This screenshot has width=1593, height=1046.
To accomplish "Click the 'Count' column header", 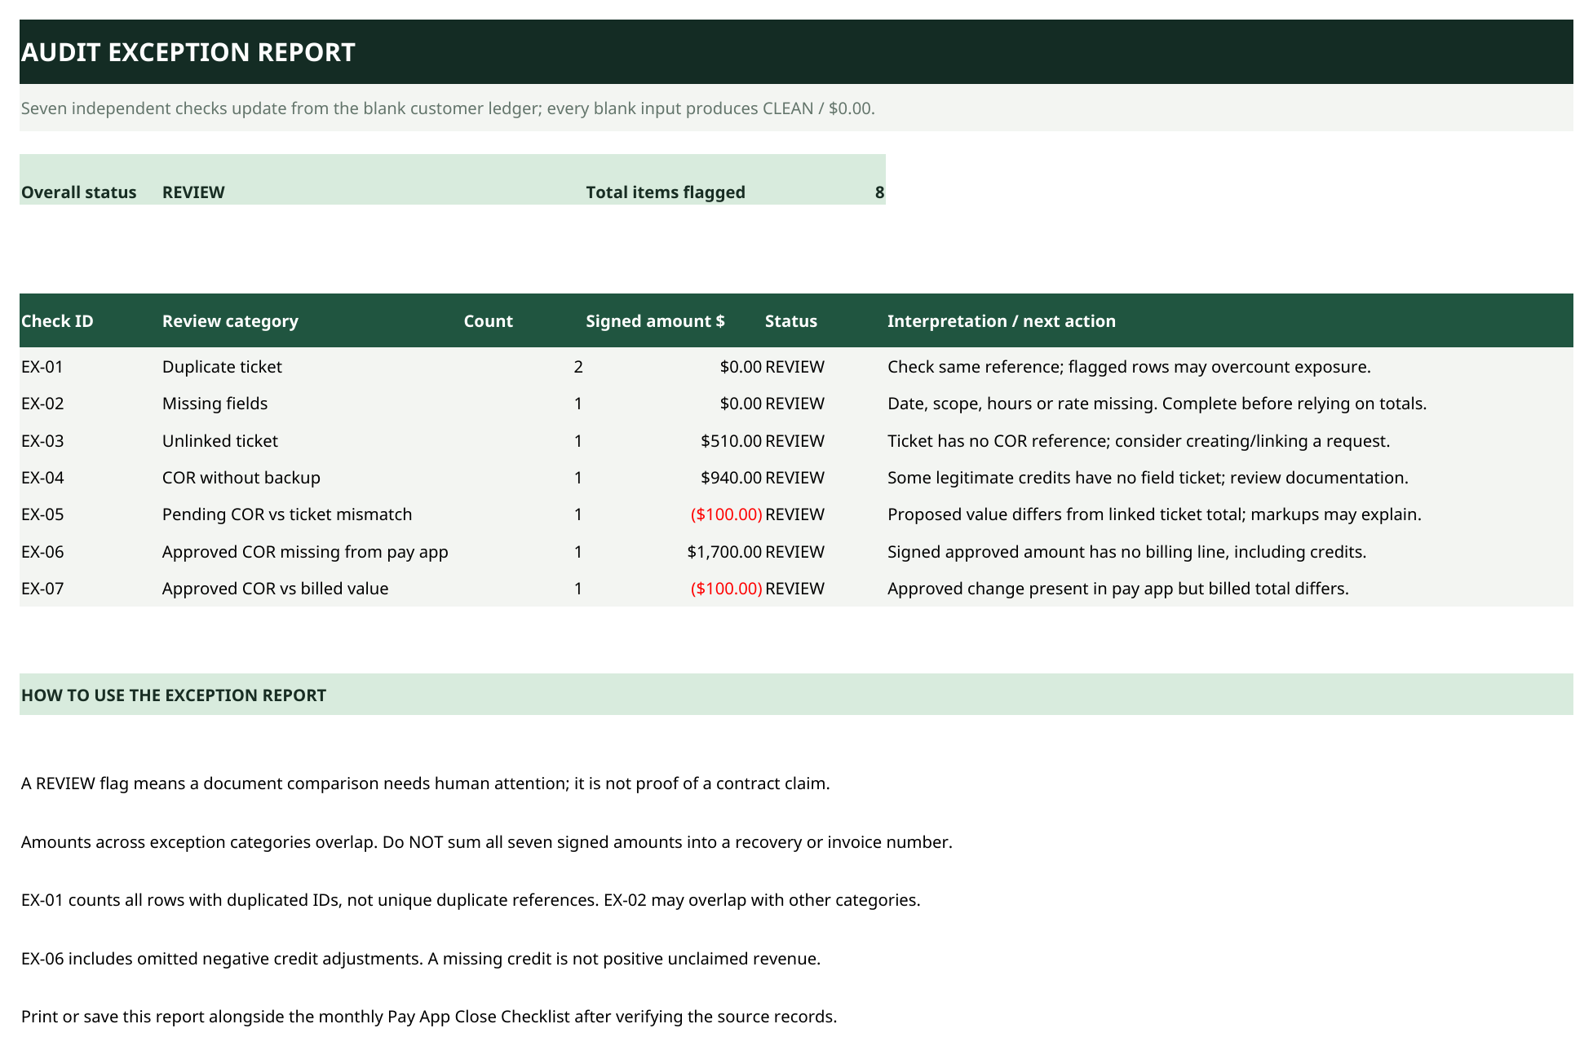I will coord(488,321).
